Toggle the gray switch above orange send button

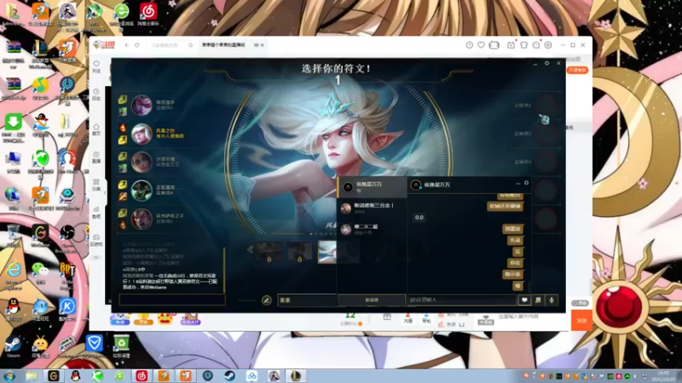(580, 303)
